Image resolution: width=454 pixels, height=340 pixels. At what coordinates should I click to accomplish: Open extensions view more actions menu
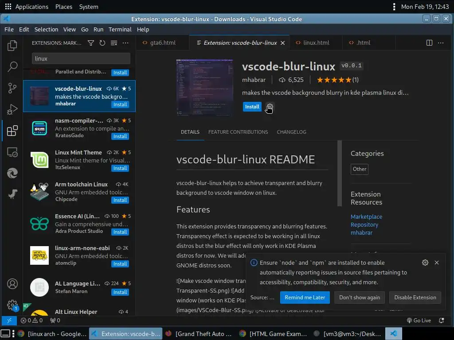point(125,43)
